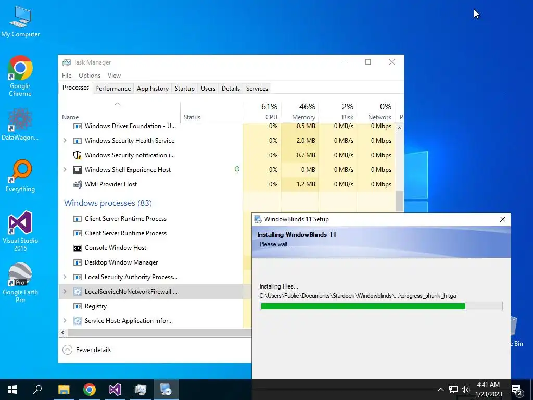
Task: Collapse to Fewer details view
Action: (x=87, y=350)
